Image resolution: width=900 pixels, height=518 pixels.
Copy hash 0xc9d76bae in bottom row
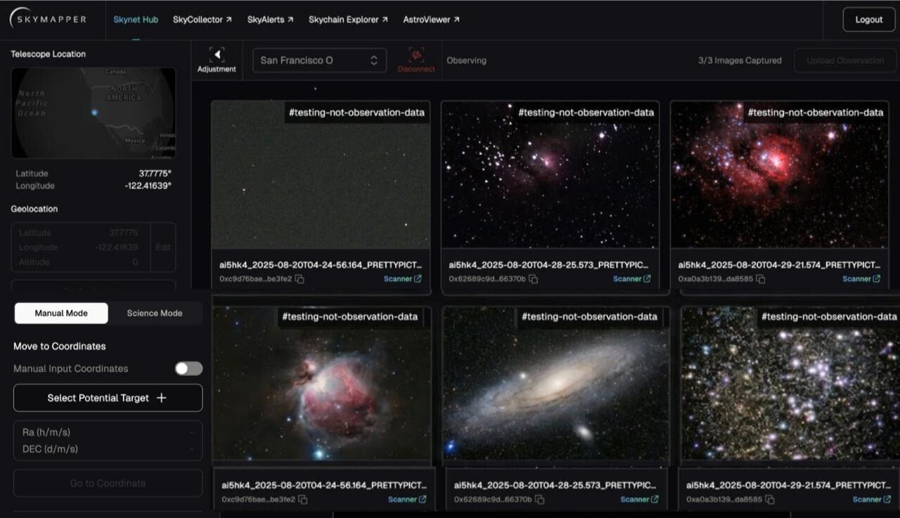(x=302, y=500)
